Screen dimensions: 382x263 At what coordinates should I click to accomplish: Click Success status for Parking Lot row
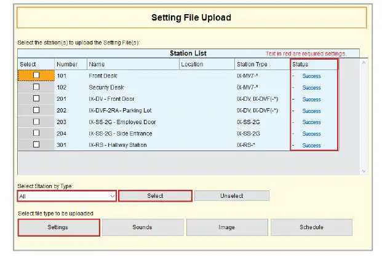tap(311, 111)
